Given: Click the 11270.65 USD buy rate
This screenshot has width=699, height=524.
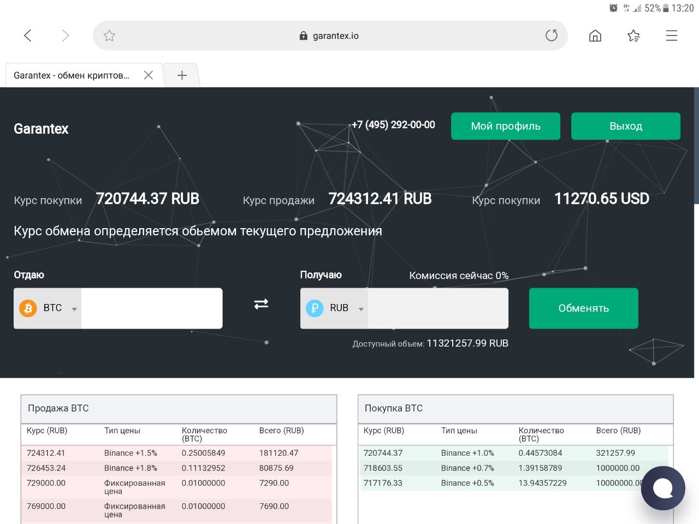Looking at the screenshot, I should tap(602, 199).
